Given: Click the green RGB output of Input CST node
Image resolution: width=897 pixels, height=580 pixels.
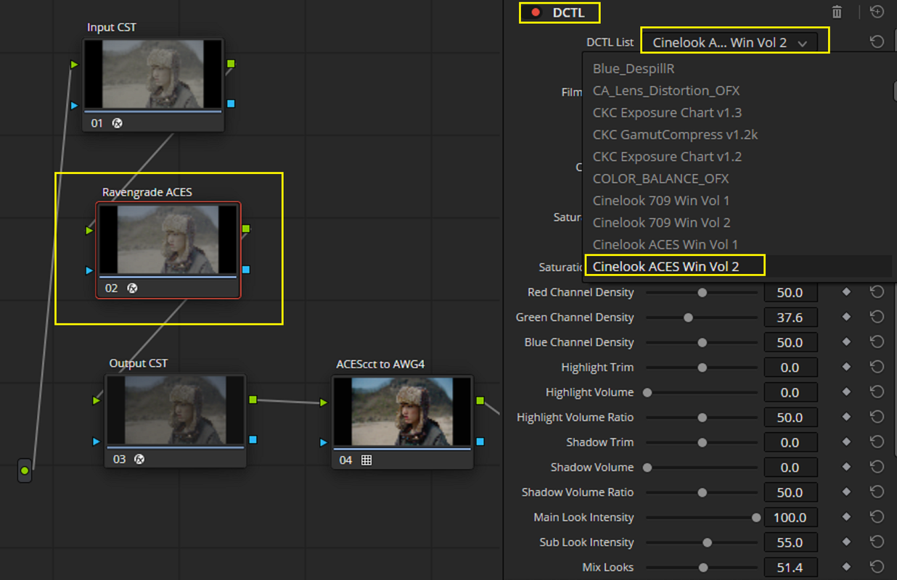Looking at the screenshot, I should 231,64.
